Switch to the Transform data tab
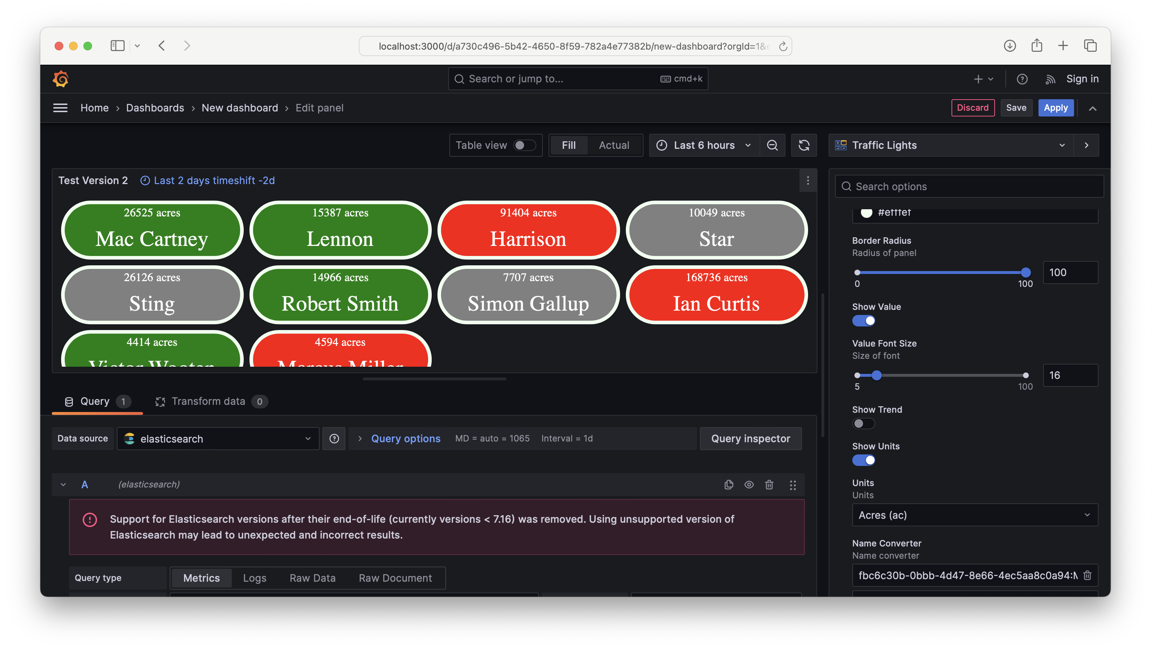Screen dimensions: 1151x650 point(208,401)
